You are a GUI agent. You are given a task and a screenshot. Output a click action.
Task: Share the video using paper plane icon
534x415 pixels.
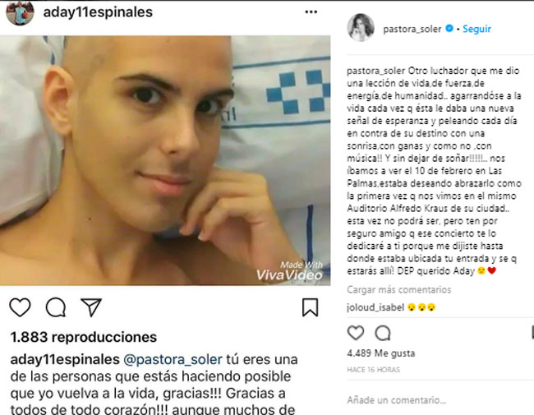click(91, 307)
